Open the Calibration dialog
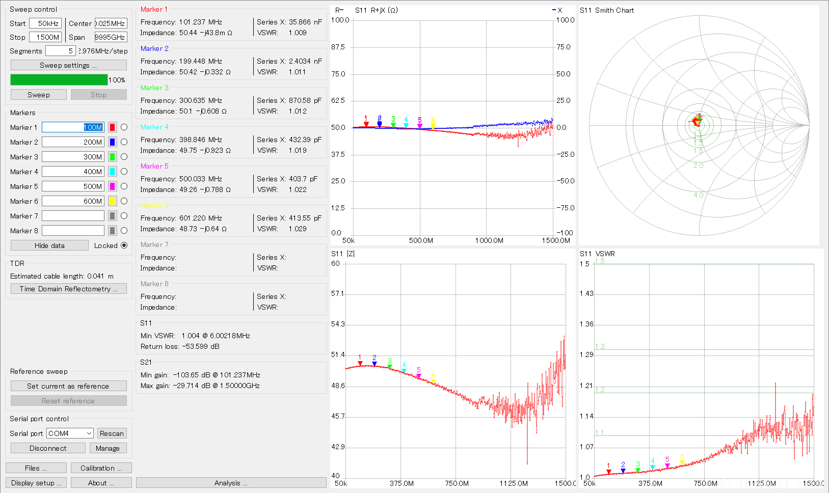Screen dimensions: 829x493 coord(101,468)
